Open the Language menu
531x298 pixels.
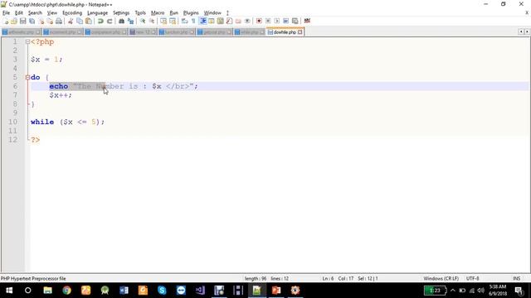[98, 13]
